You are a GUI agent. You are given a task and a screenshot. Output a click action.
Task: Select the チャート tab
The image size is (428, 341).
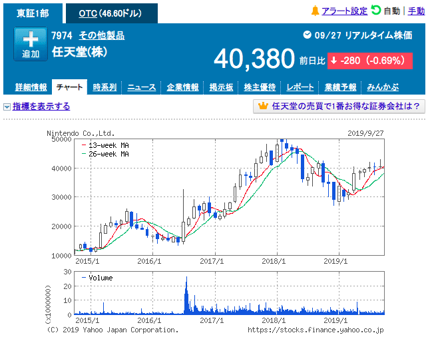69,87
